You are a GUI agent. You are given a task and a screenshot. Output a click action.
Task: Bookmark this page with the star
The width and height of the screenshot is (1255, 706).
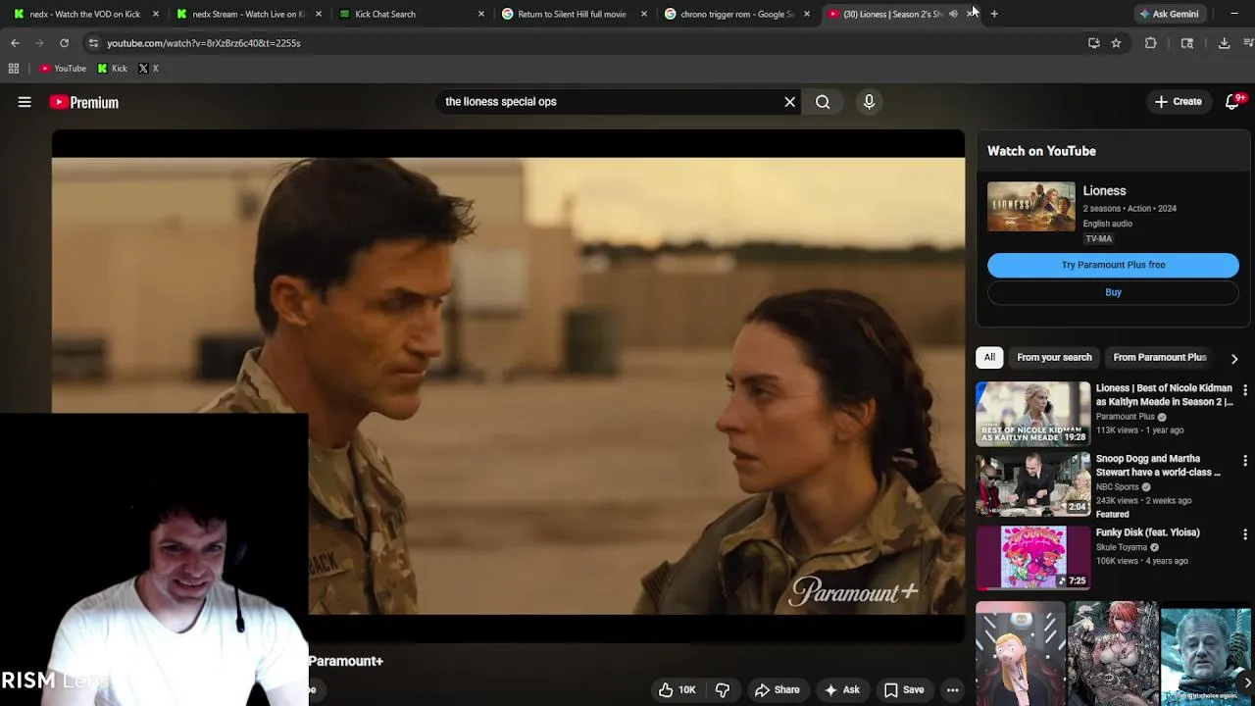coord(1116,43)
